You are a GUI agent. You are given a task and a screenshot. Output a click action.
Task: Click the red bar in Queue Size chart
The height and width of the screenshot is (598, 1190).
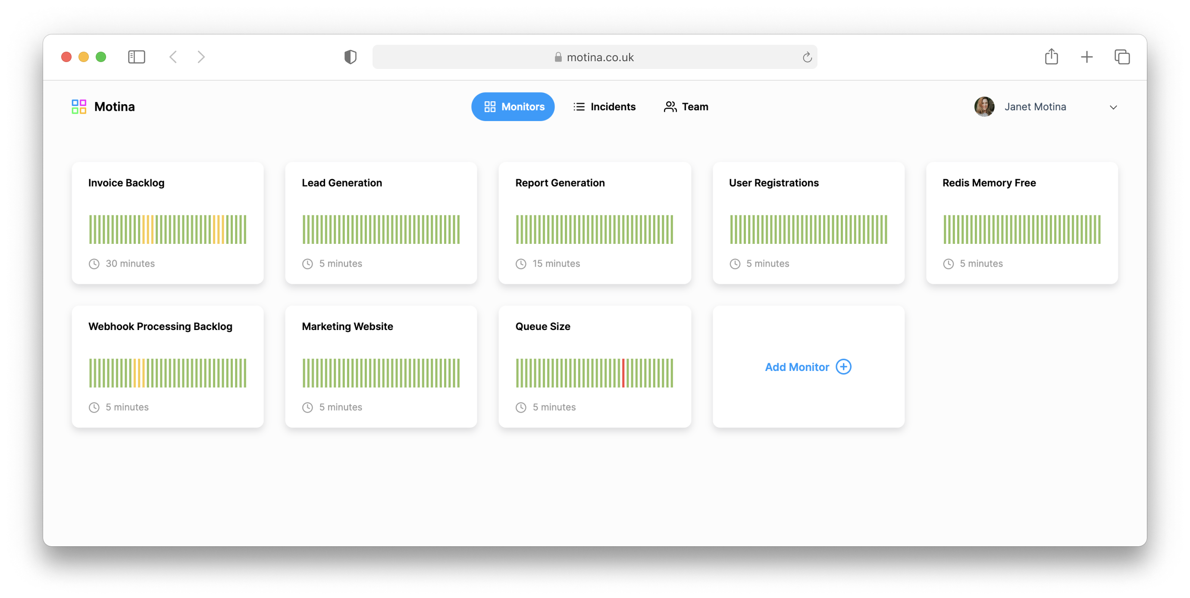click(623, 373)
